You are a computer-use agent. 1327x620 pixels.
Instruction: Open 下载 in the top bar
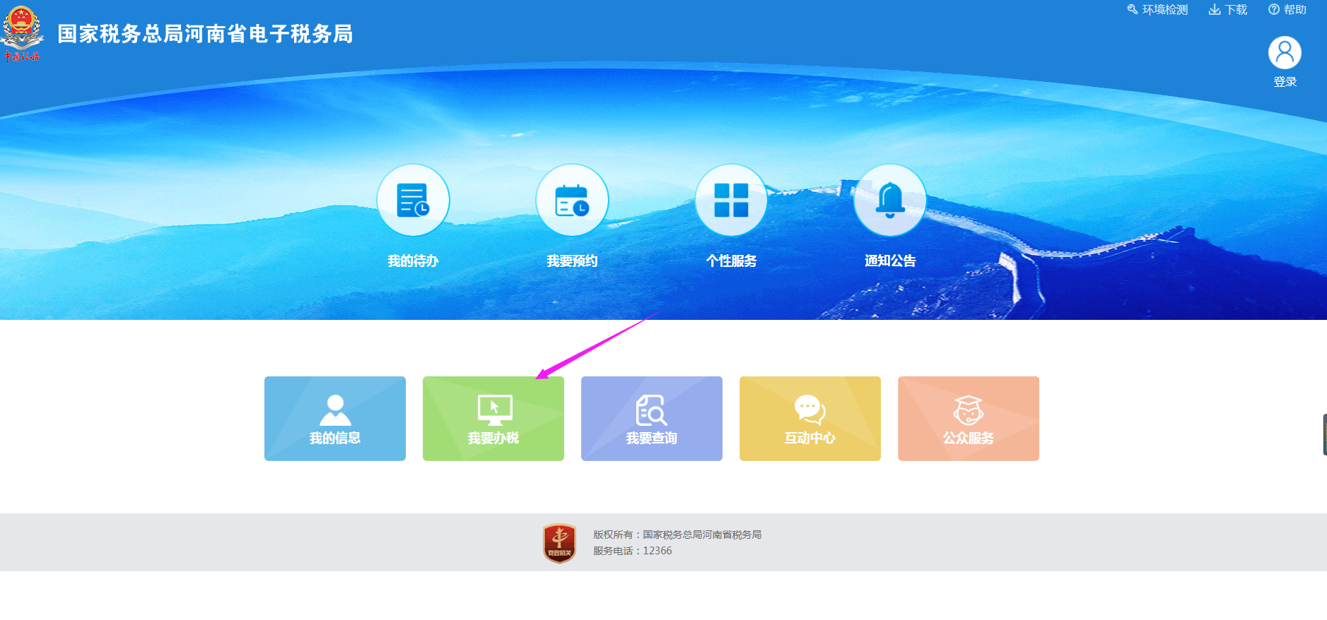[1228, 10]
